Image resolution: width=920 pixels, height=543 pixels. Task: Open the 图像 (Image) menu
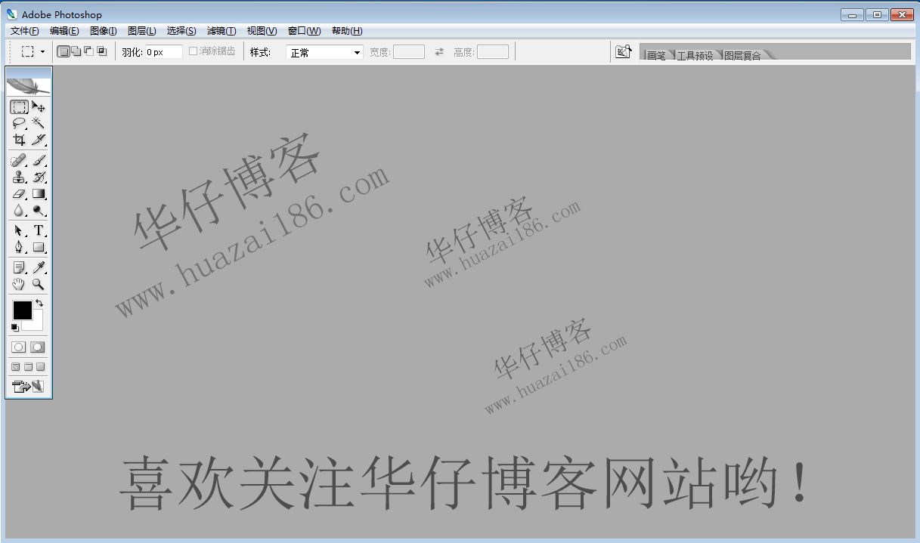click(104, 31)
